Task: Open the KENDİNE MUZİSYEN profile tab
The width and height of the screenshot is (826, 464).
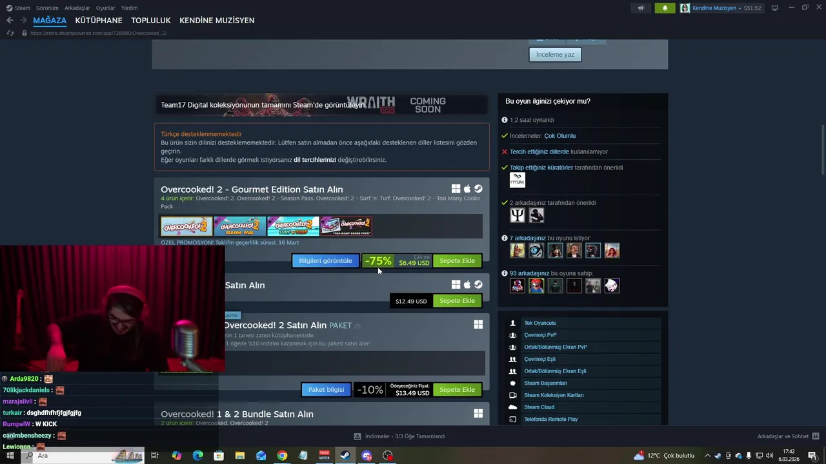Action: [217, 21]
